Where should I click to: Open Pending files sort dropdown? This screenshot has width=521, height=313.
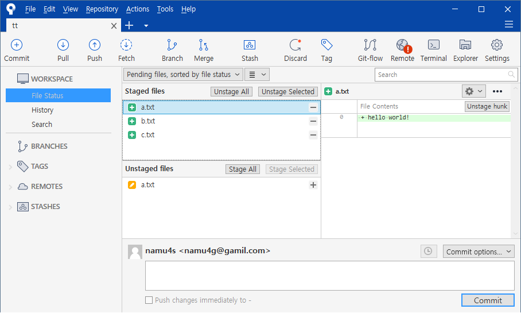click(183, 75)
